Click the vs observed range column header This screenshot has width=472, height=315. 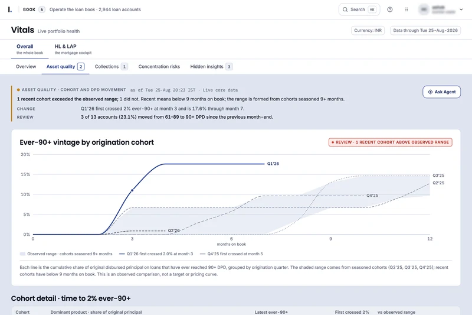point(396,312)
